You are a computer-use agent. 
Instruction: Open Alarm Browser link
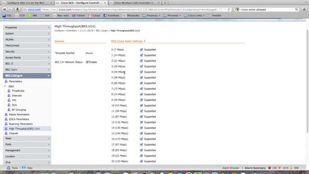(231, 168)
